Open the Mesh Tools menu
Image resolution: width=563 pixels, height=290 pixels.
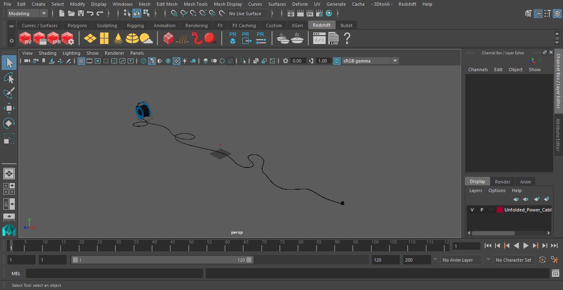[195, 4]
